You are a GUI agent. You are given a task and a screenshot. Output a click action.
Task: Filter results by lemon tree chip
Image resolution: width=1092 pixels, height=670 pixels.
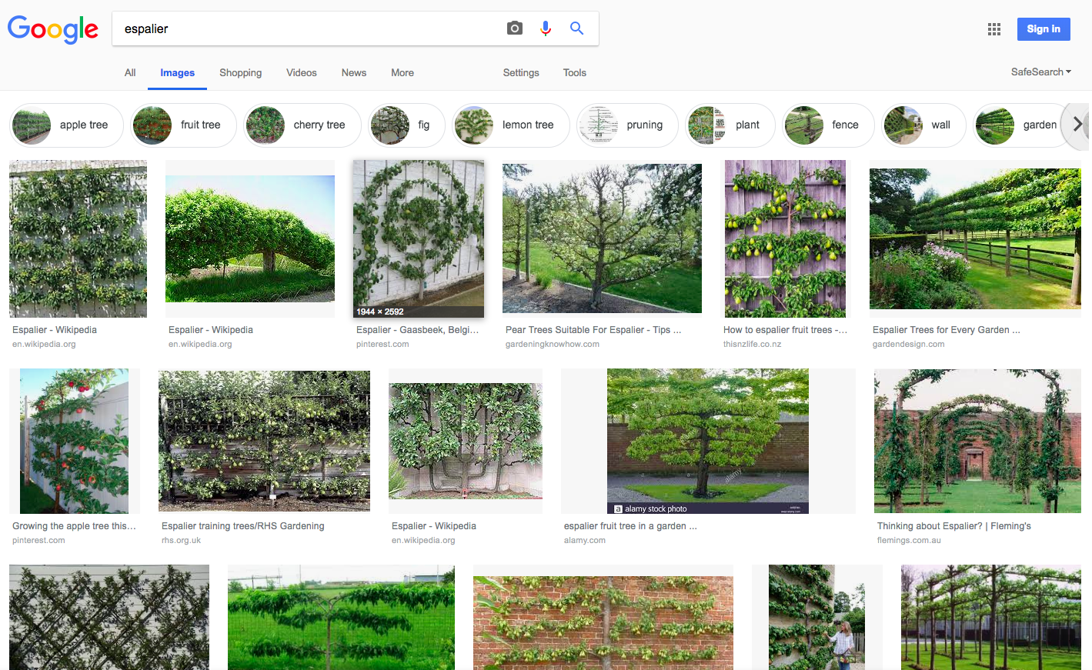pyautogui.click(x=511, y=125)
